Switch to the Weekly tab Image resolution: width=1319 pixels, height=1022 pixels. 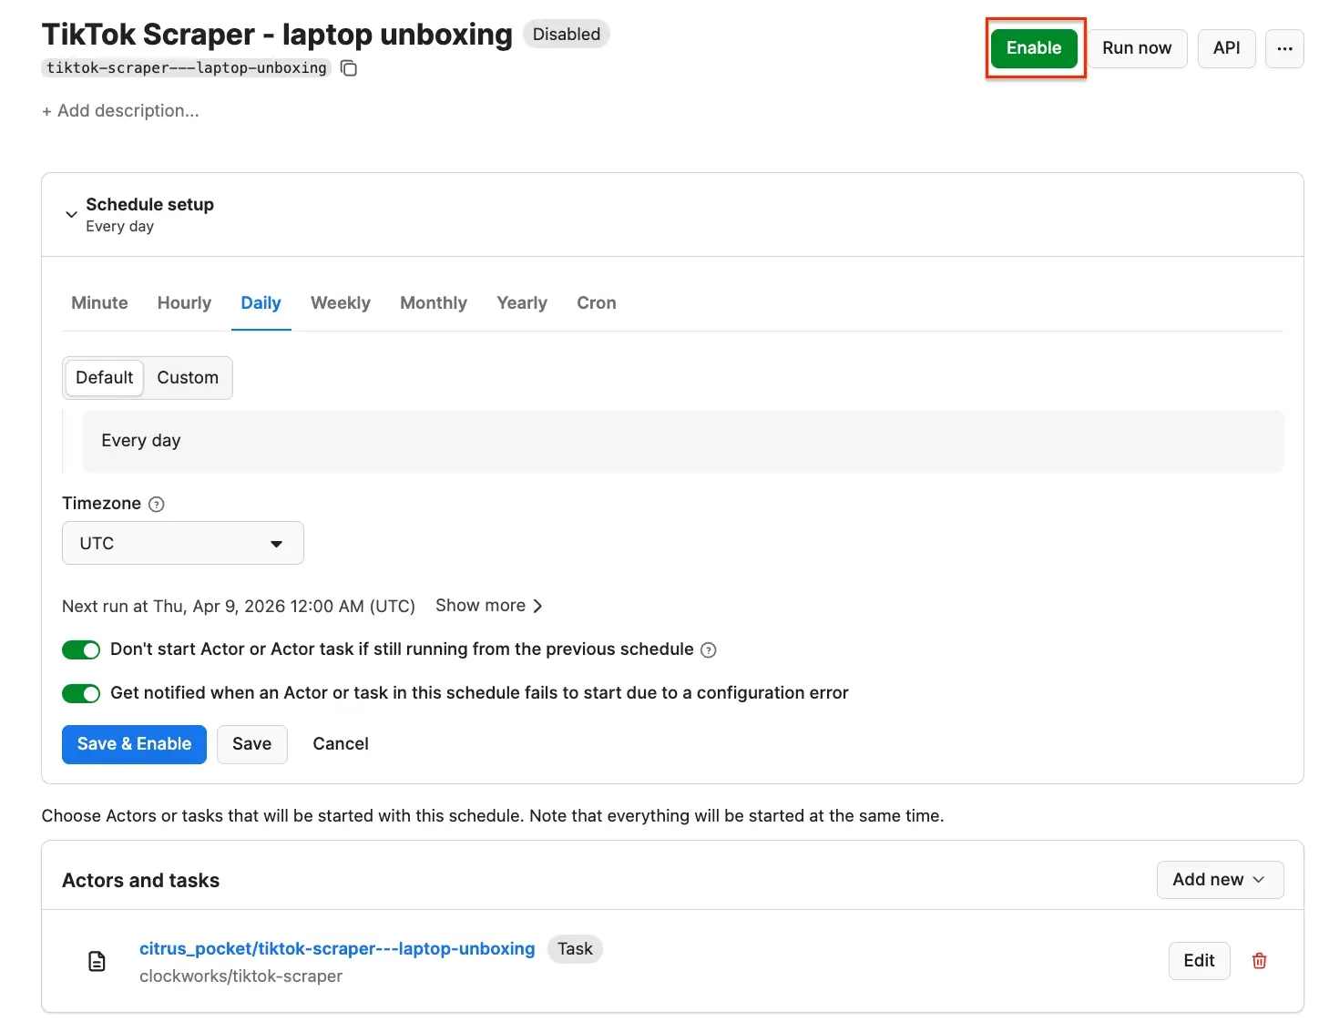point(341,303)
